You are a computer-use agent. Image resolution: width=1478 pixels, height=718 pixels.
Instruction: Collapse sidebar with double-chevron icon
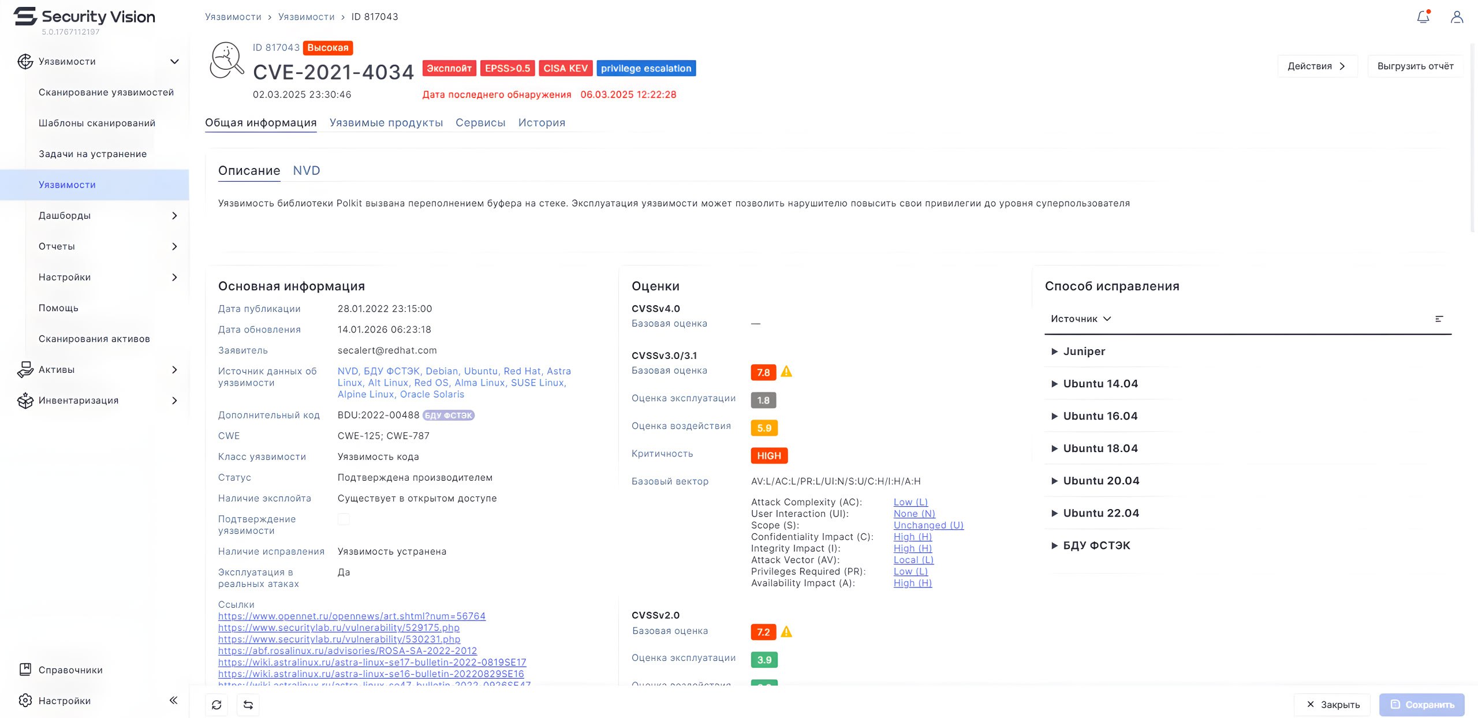(173, 700)
